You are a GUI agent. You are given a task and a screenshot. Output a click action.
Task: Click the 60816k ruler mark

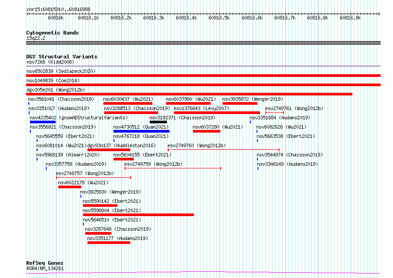point(56,18)
